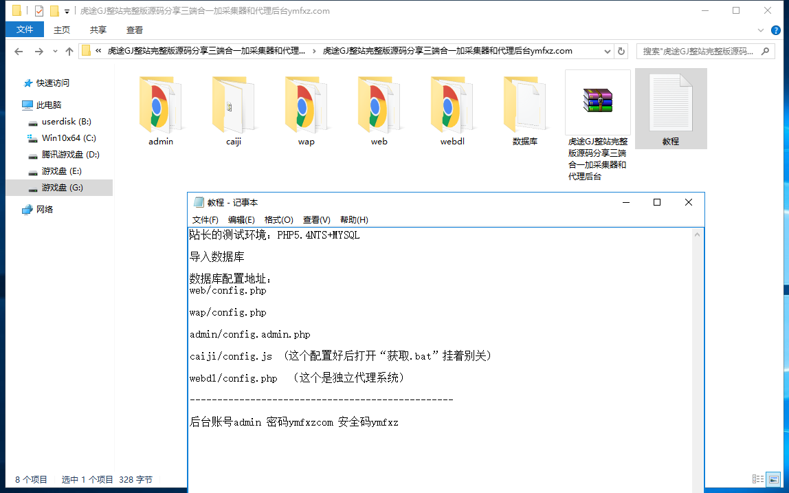Switch to large icons view
Viewport: 789px width, 493px height.
(x=774, y=479)
